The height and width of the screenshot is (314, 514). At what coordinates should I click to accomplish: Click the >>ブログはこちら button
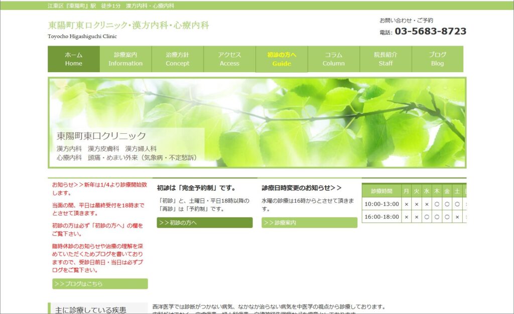[x=100, y=284]
